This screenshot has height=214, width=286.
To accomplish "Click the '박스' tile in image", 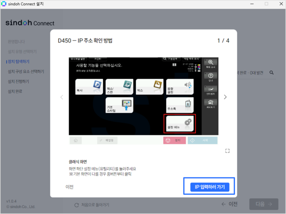I will pos(149,86).
